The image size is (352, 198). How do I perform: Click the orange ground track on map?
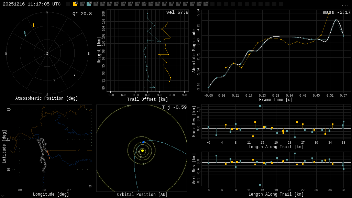pos(48,155)
